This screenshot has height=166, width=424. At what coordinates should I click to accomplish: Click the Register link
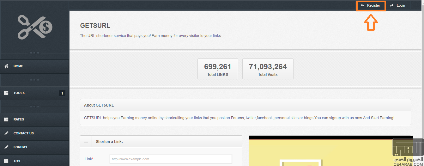tap(371, 5)
